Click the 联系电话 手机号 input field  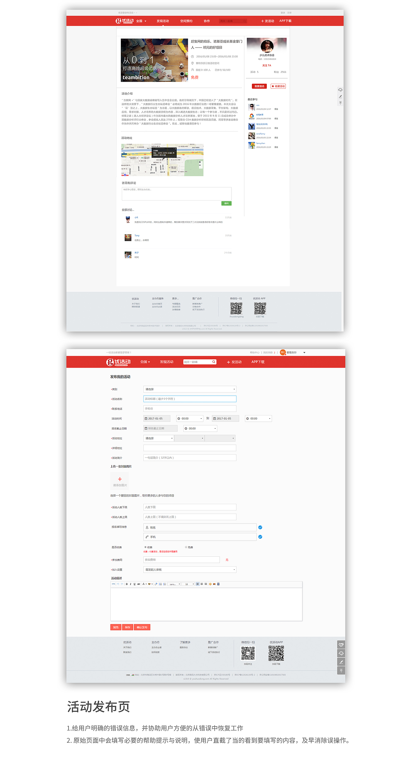point(190,409)
